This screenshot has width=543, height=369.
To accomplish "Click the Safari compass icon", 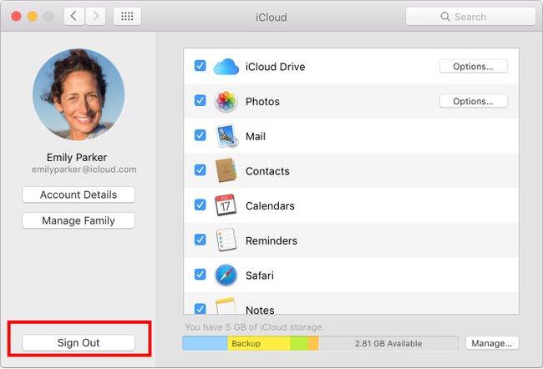I will (226, 275).
